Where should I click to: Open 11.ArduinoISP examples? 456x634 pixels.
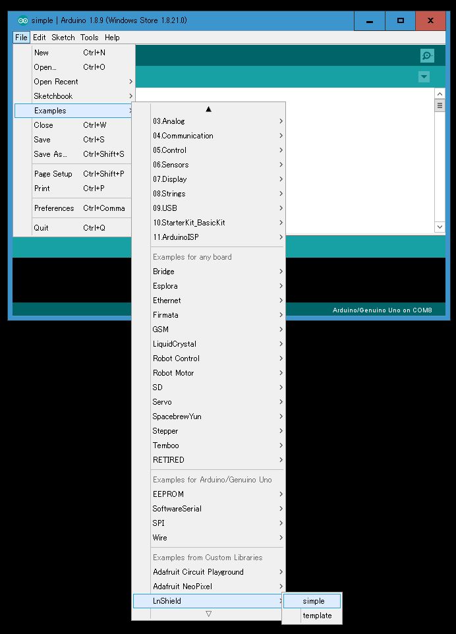[209, 237]
